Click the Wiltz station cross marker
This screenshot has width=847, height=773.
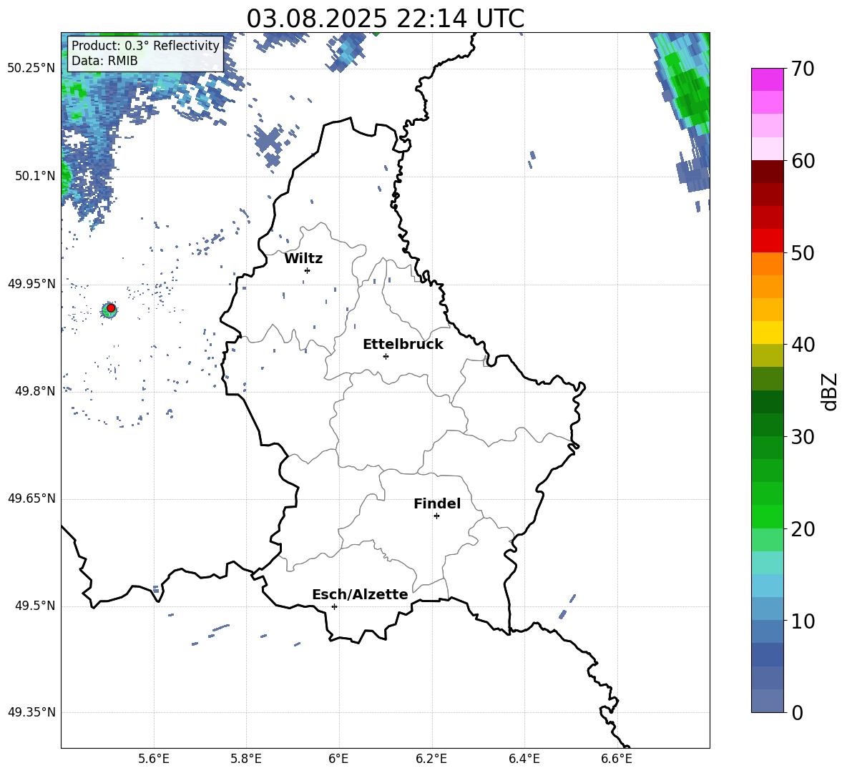point(308,270)
